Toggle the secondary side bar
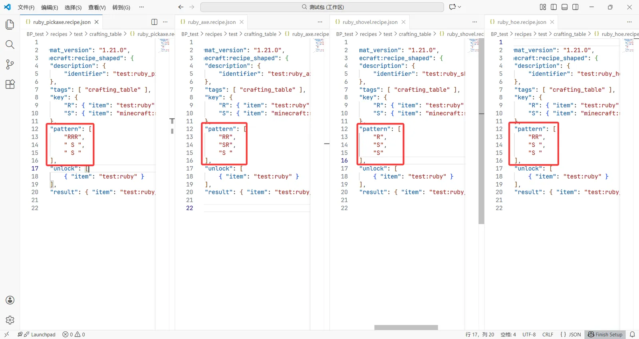The width and height of the screenshot is (639, 339). pos(575,7)
